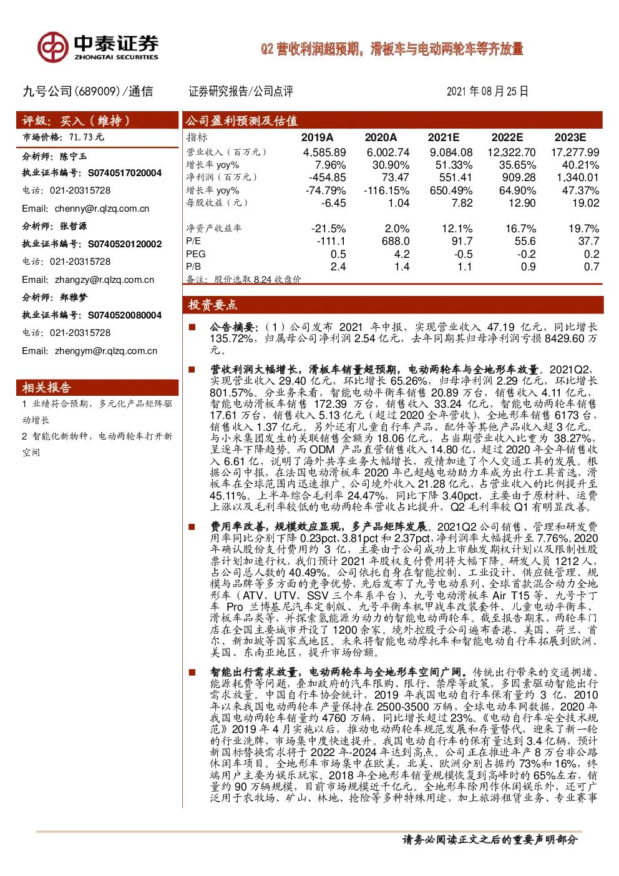Click the 2021E column header

444,137
